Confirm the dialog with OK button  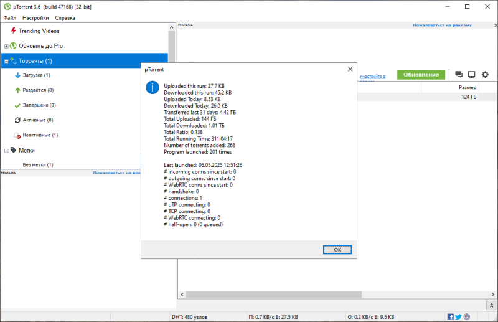[x=337, y=250]
